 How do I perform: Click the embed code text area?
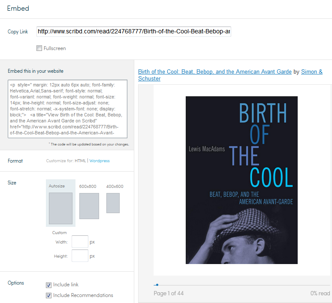click(x=67, y=109)
